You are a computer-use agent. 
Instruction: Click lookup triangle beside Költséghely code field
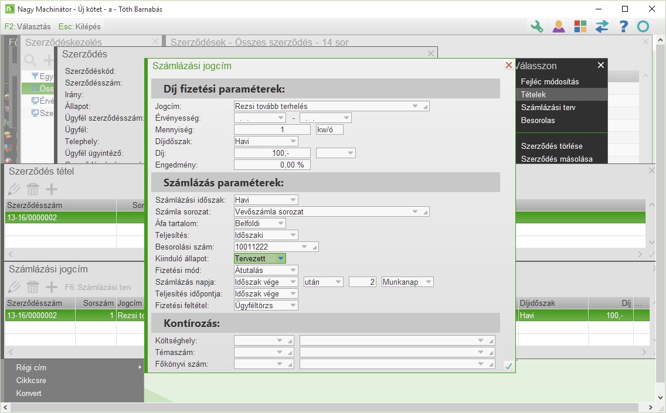point(290,341)
